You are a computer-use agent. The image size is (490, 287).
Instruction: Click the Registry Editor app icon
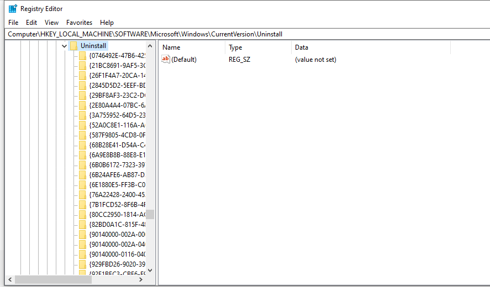pos(13,9)
